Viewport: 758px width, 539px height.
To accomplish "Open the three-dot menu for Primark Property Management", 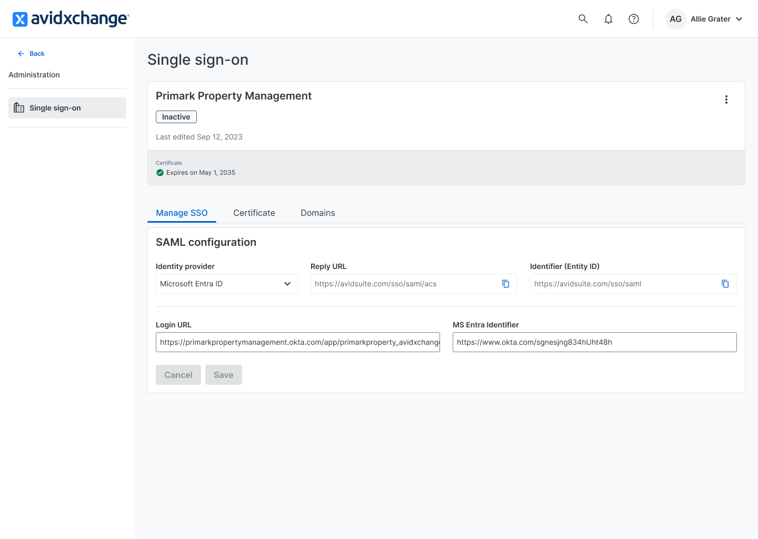I will [726, 99].
